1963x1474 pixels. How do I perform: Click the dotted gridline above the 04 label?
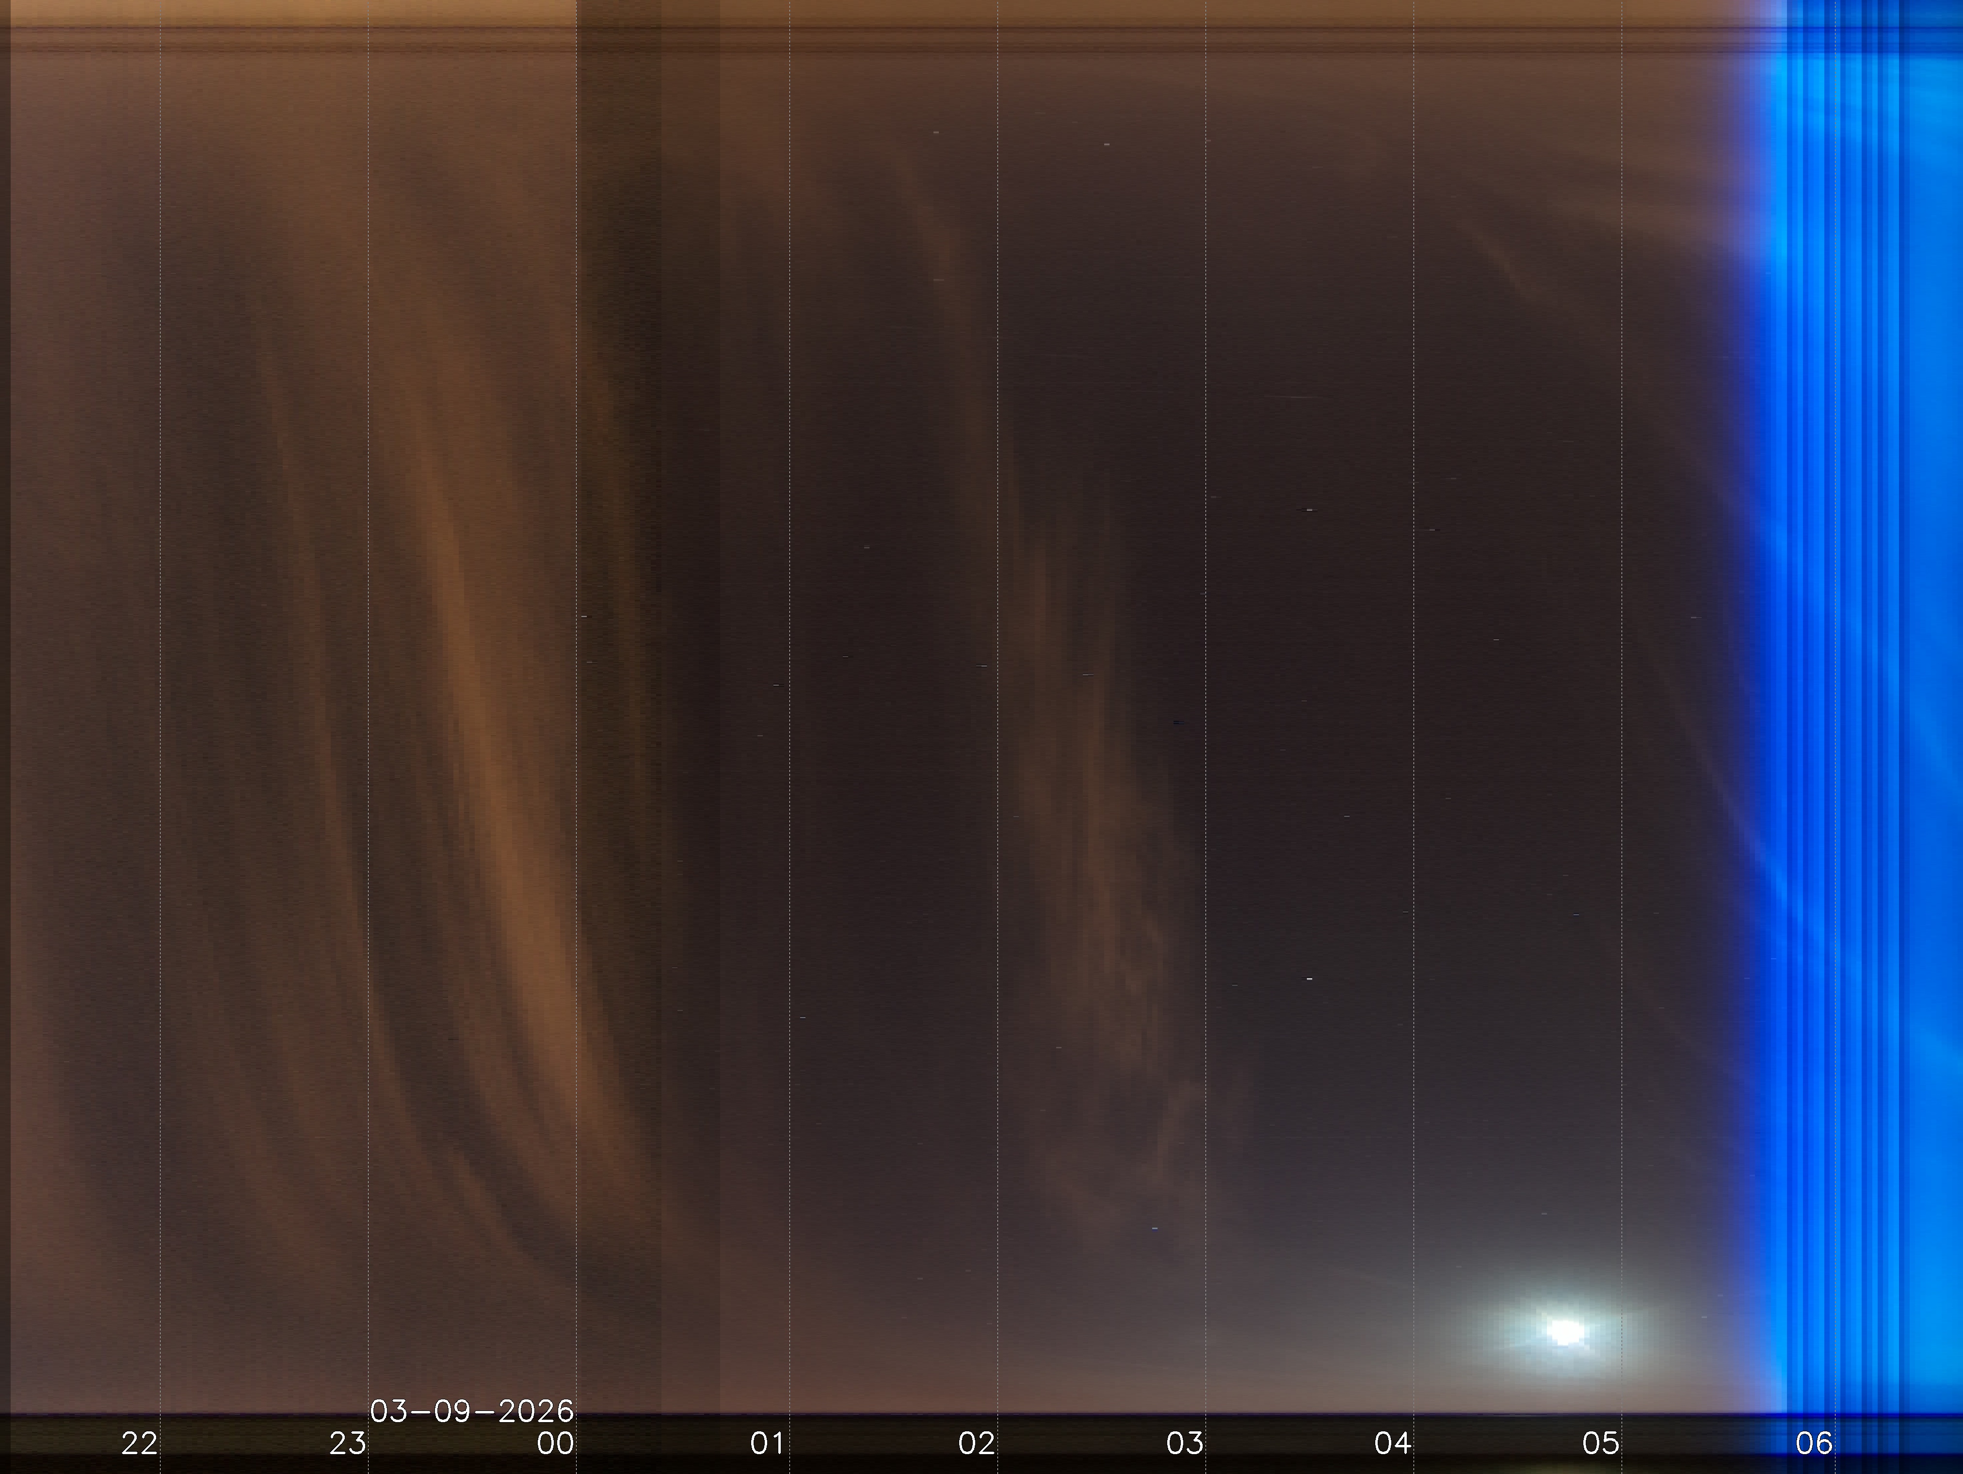(1414, 710)
